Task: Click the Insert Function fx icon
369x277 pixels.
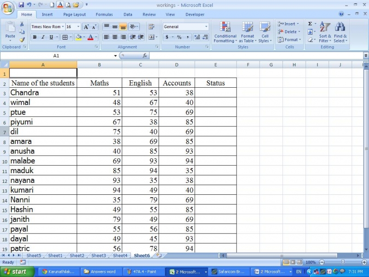Action: (144, 55)
